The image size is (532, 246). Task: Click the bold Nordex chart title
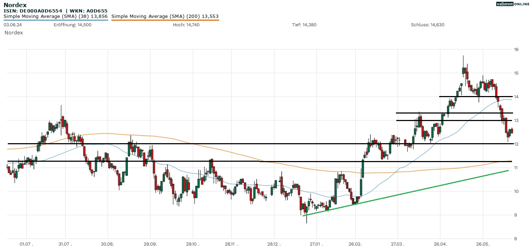[x=15, y=5]
